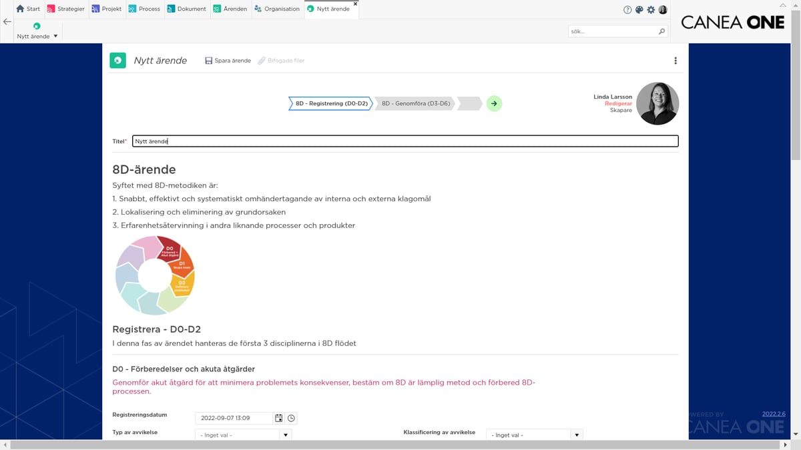
Task: Open the three-dot overflow menu
Action: coord(675,60)
